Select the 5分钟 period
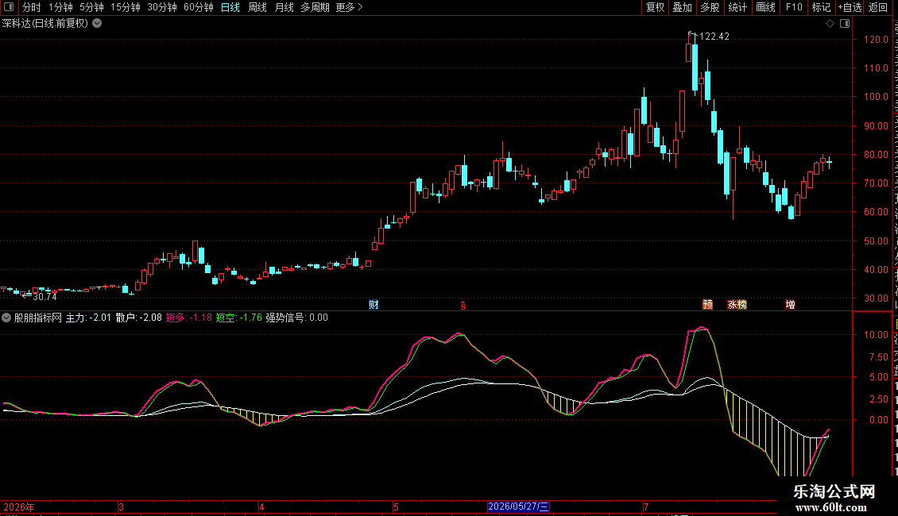Screen dimensions: 898x516 tap(91, 7)
